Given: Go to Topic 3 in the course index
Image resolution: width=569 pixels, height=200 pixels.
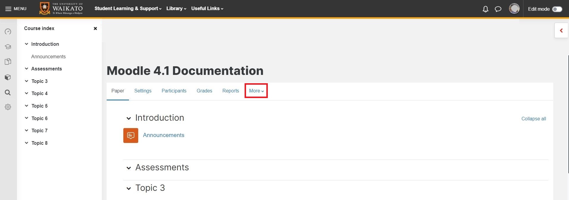Looking at the screenshot, I should pyautogui.click(x=40, y=81).
